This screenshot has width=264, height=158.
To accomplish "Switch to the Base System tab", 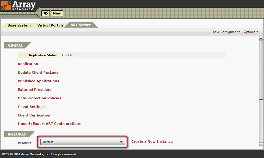I will click(x=19, y=25).
